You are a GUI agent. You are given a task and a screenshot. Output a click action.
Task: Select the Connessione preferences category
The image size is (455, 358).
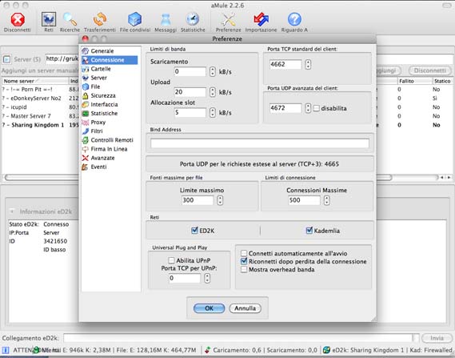110,60
